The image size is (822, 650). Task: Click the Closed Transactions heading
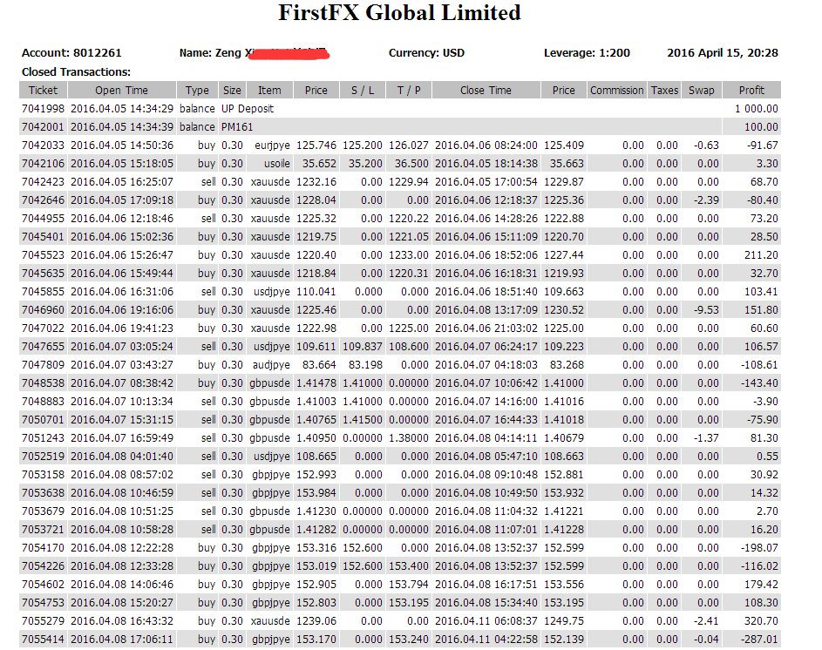click(x=76, y=71)
